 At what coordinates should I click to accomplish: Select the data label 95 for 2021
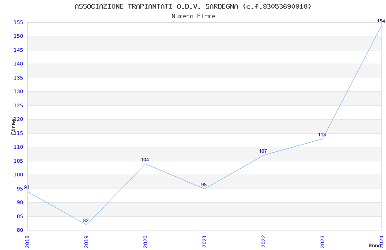[204, 185]
